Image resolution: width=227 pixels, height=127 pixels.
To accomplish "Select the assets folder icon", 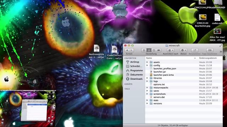I will point(151,62).
